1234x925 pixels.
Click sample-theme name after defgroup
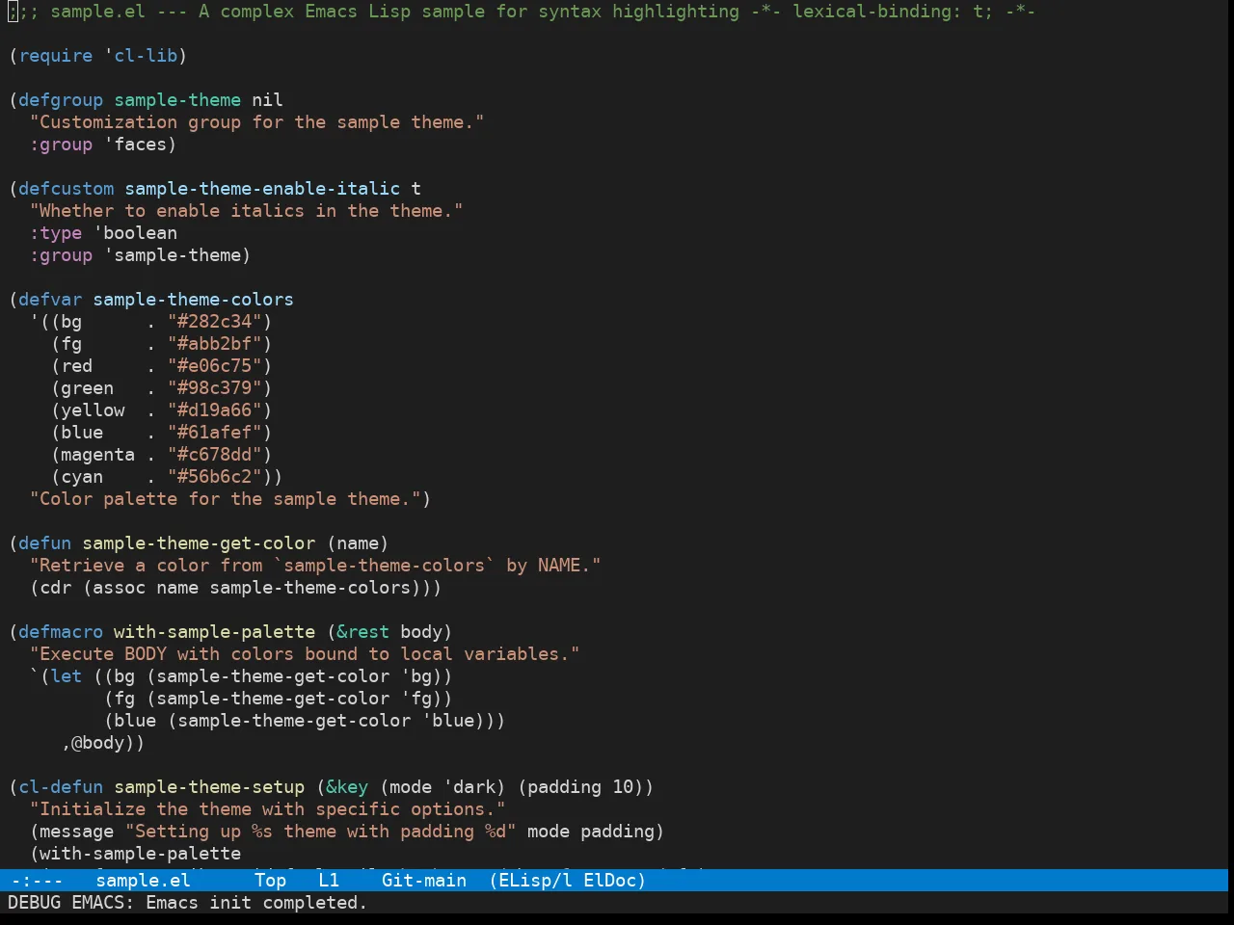point(177,100)
